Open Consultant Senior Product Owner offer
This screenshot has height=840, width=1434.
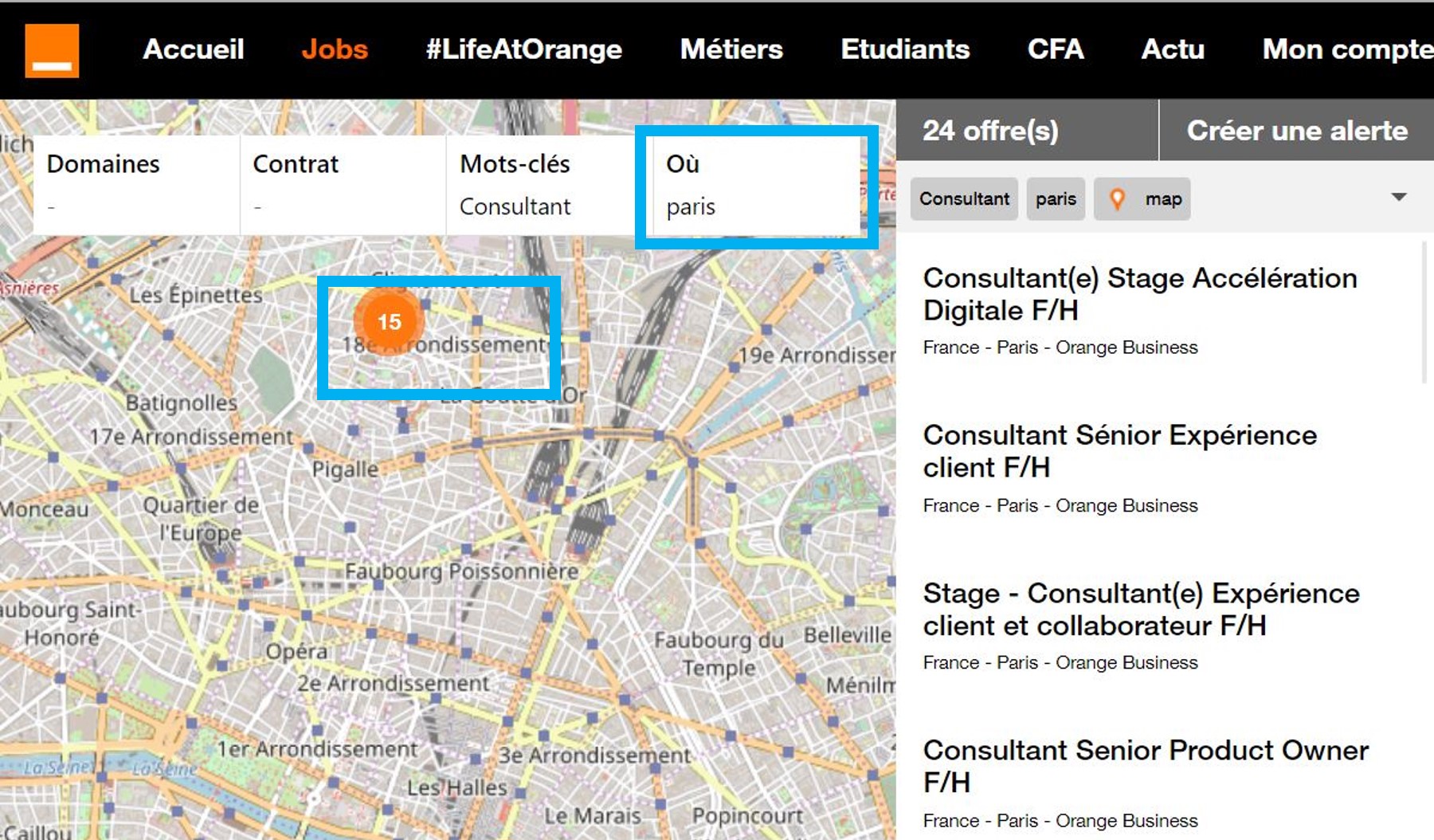pyautogui.click(x=1145, y=765)
